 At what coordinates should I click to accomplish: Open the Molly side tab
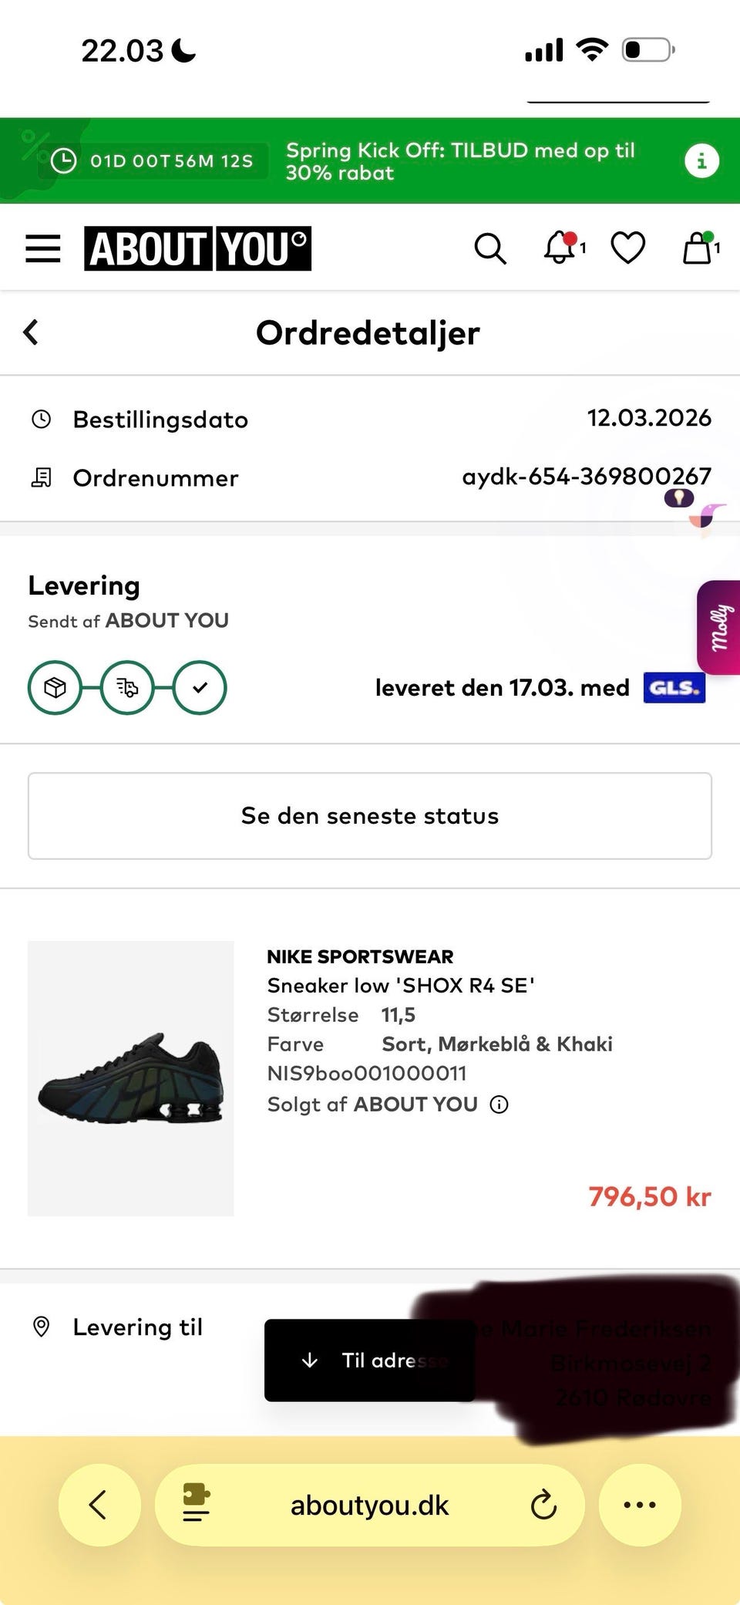tap(719, 627)
